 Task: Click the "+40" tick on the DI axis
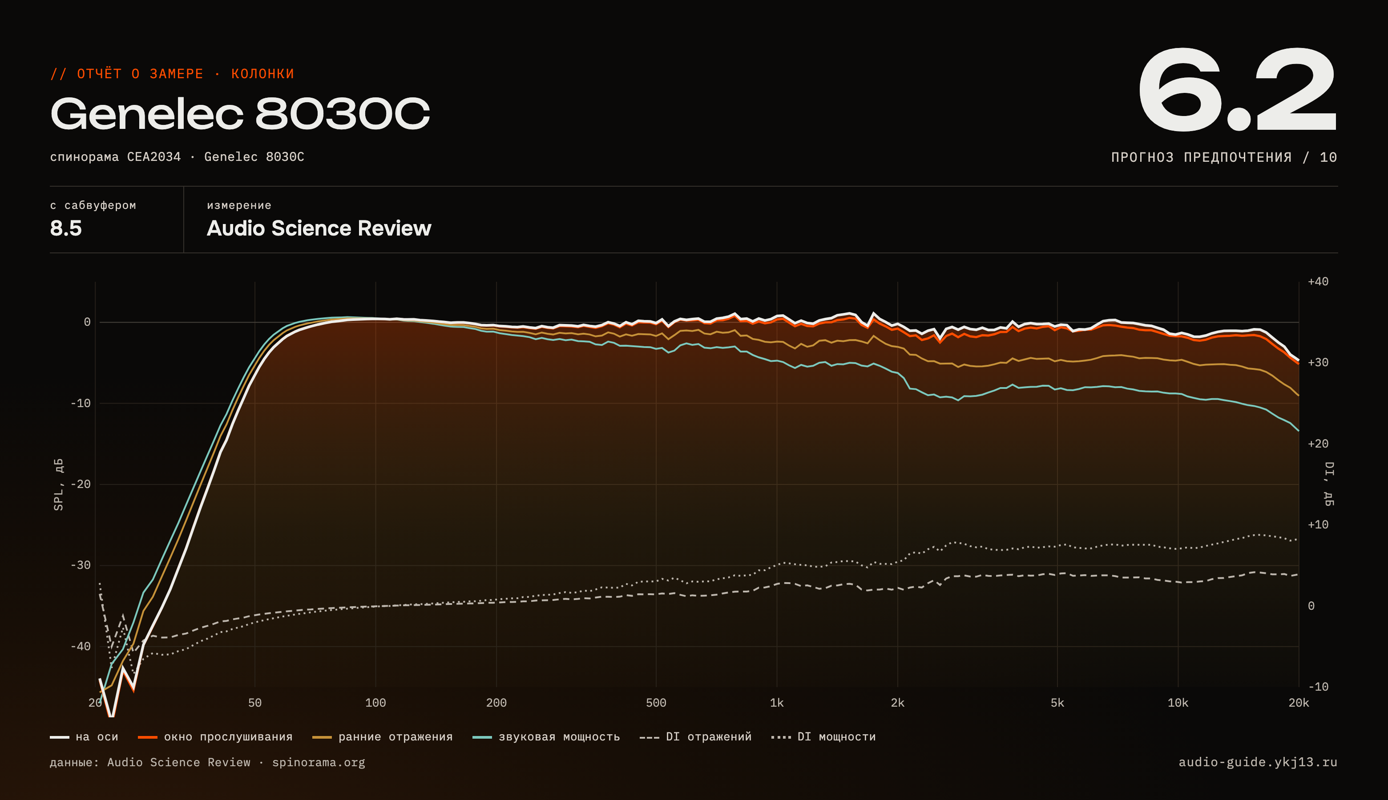1318,282
